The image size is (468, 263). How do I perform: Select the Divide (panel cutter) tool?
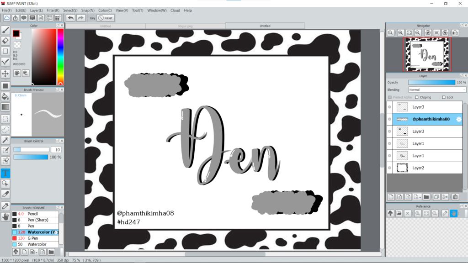pyautogui.click(x=5, y=194)
